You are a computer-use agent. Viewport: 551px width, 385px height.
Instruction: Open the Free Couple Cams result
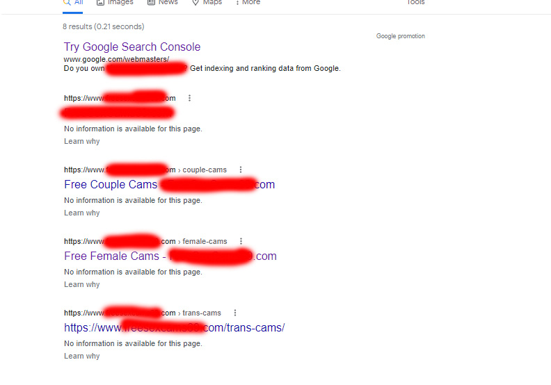(169, 185)
